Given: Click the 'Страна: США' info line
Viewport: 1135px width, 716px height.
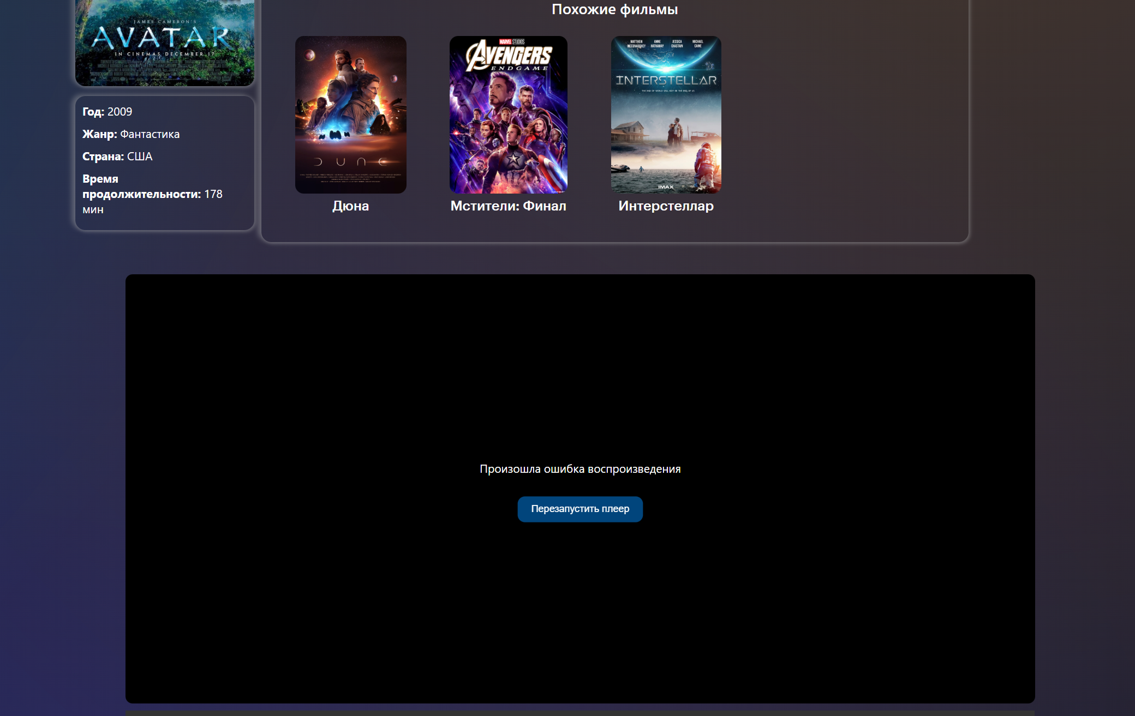Looking at the screenshot, I should 117,157.
